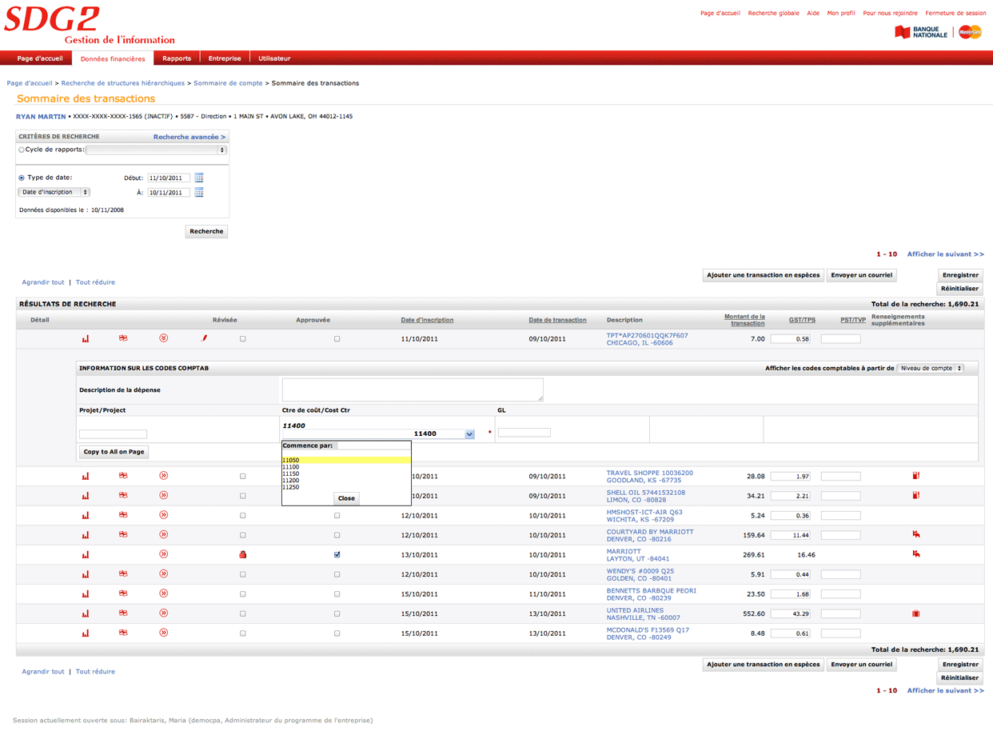Click the Recherche avancée link
The image size is (993, 731).
pyautogui.click(x=189, y=137)
